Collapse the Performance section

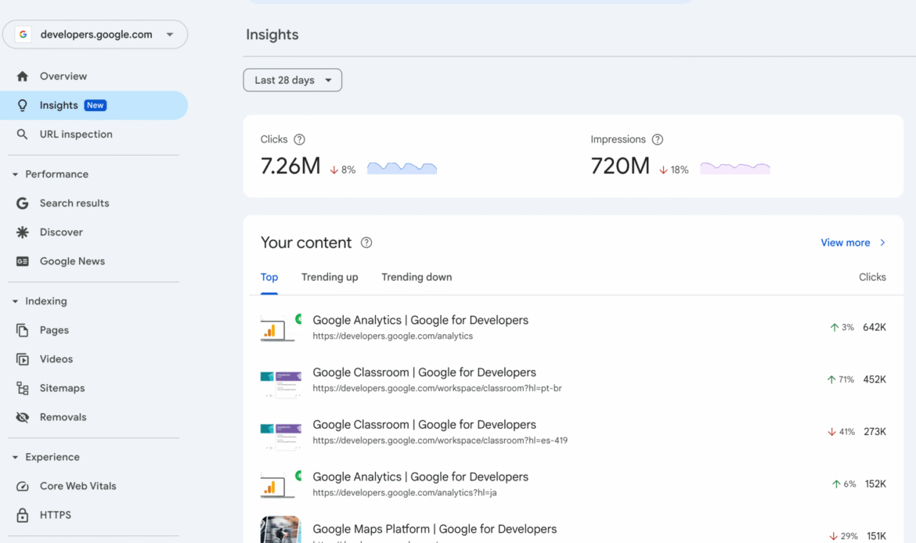pos(15,174)
